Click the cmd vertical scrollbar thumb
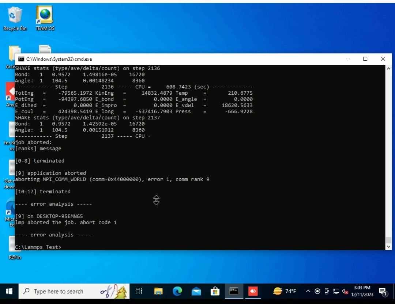The image size is (395, 304). 388,240
